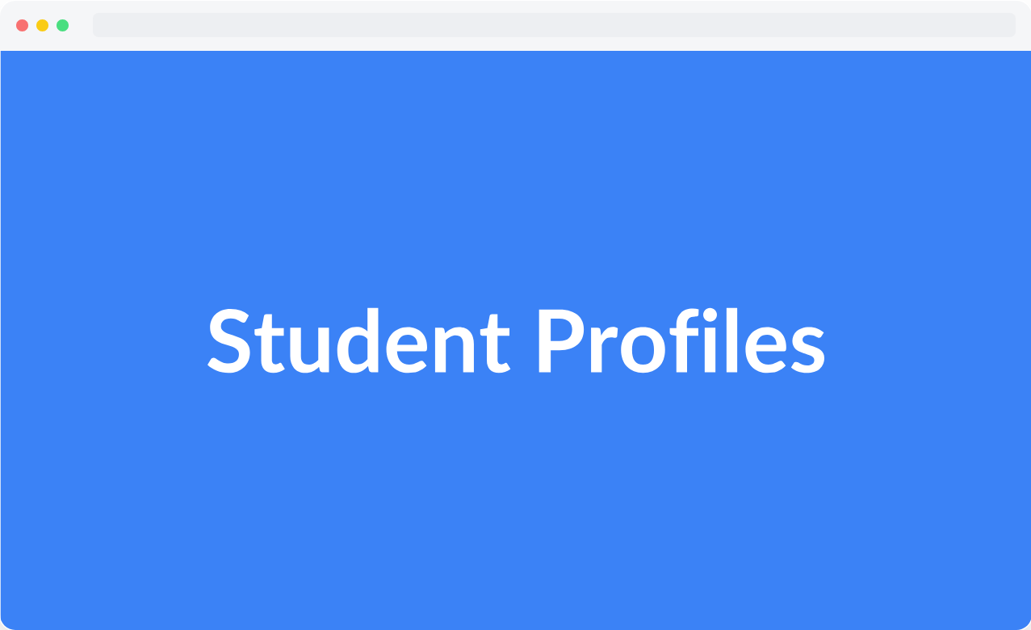
Task: Click blue background above the heading
Action: [x=516, y=161]
